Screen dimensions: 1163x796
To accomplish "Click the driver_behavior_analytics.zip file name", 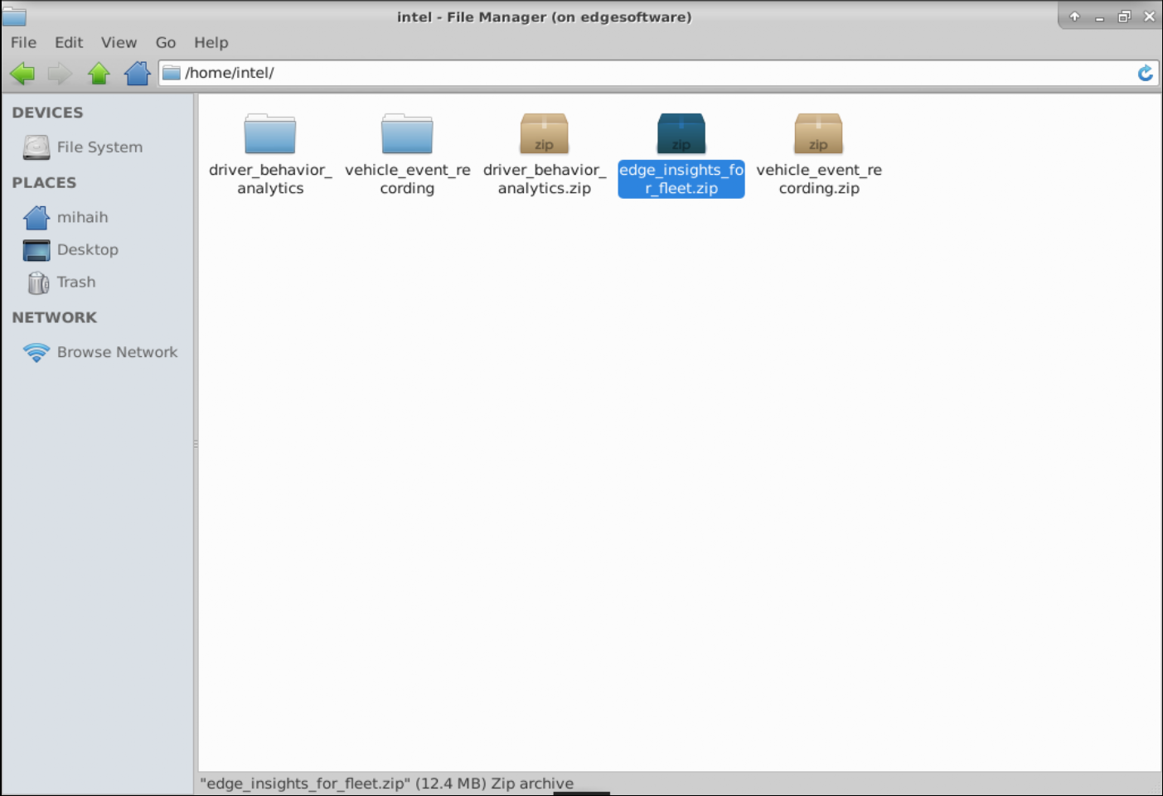I will [544, 179].
